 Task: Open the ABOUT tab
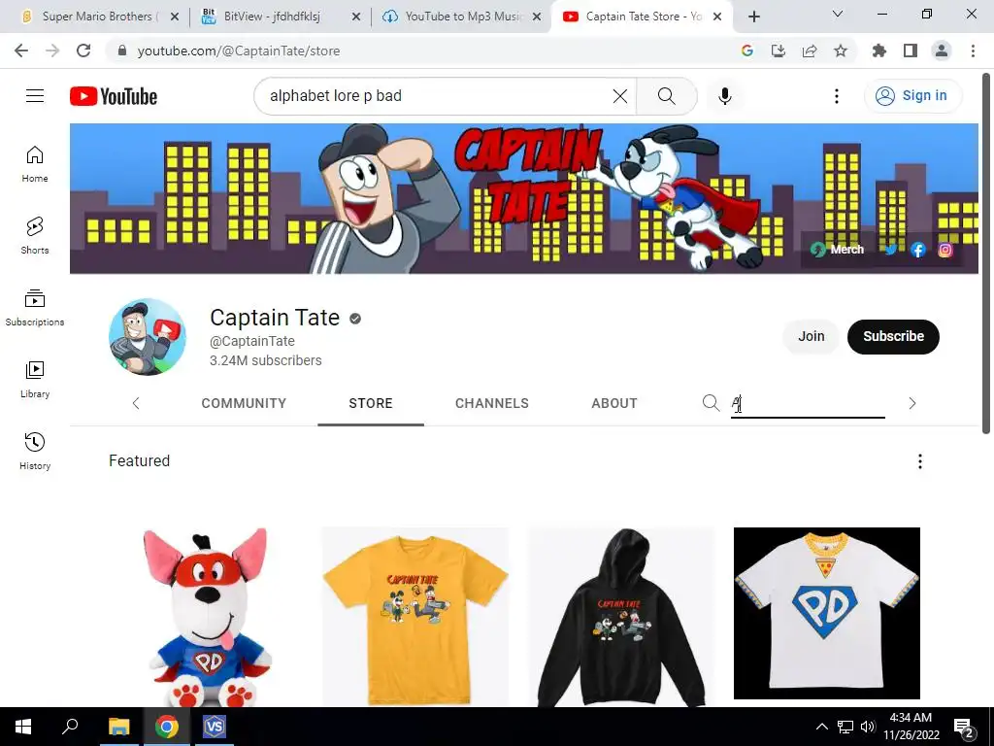point(614,403)
